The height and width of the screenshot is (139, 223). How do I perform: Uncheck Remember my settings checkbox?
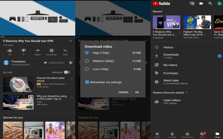pyautogui.click(x=87, y=82)
